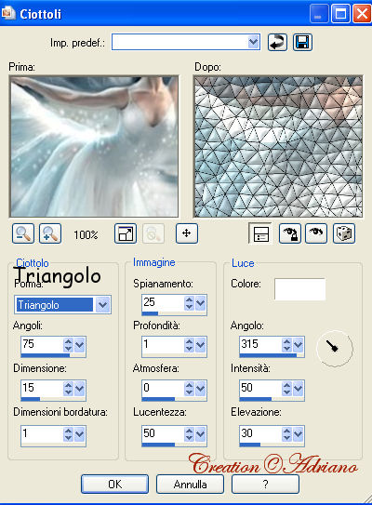The width and height of the screenshot is (372, 505).
Task: Toggle auto proof eye with lock
Action: [x=290, y=233]
